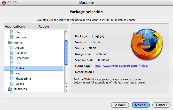
Task: Click the Applications column header
Action: 15,26
